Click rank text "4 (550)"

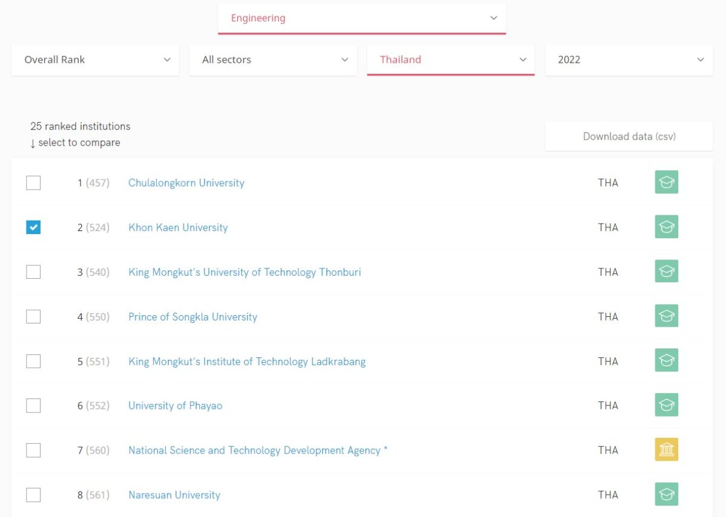pyautogui.click(x=93, y=317)
